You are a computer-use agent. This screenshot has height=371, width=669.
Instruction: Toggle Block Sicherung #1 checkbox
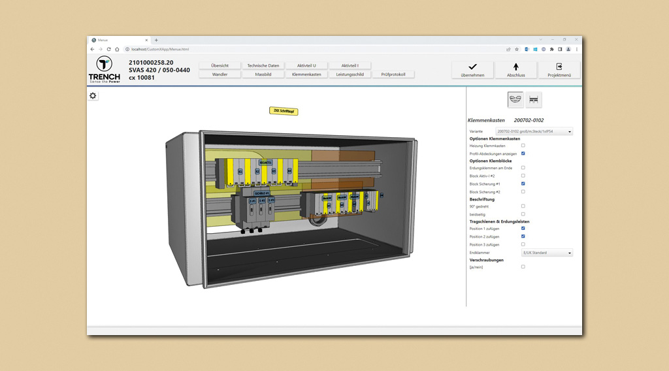(523, 184)
